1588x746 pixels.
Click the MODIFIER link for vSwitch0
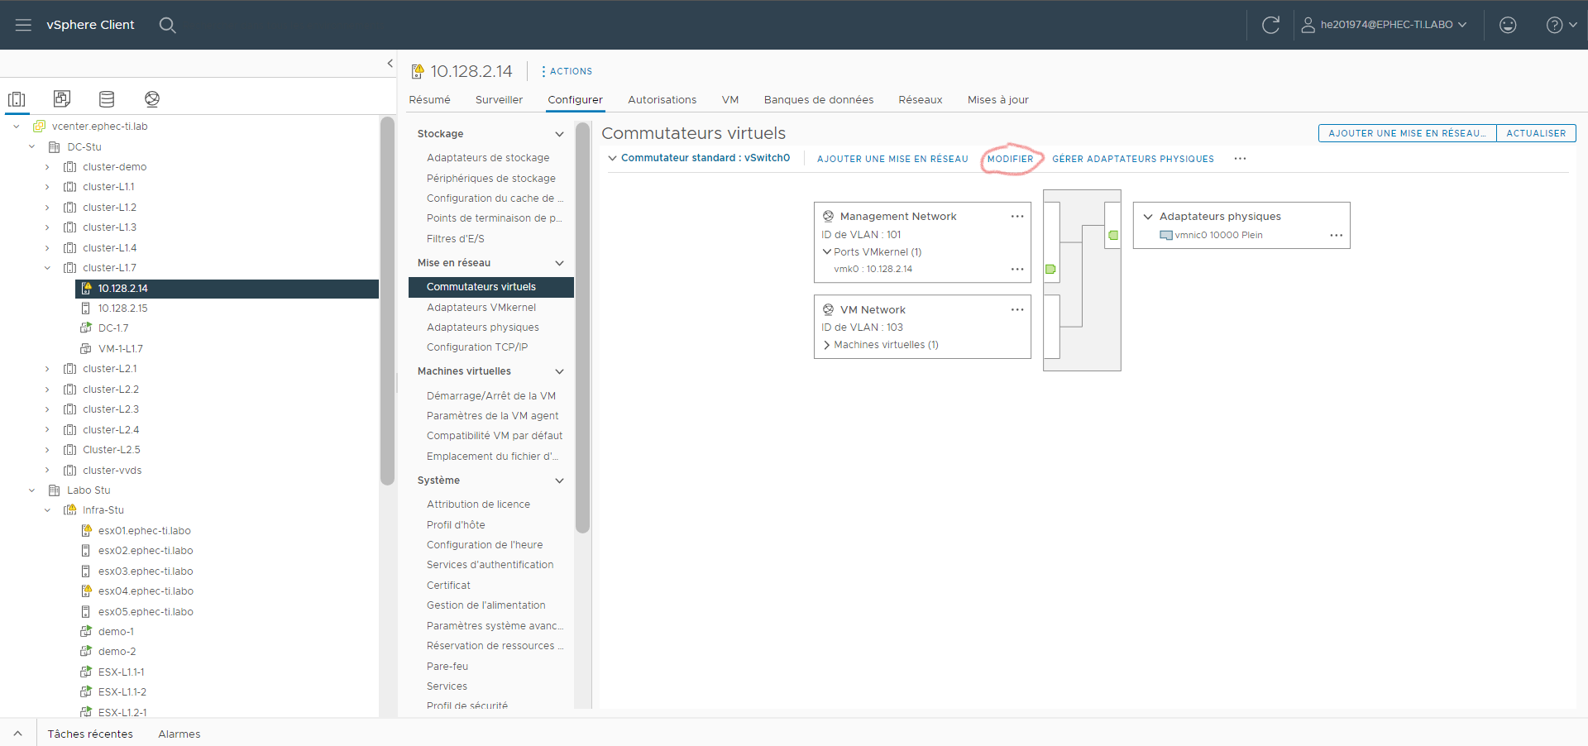(1010, 159)
